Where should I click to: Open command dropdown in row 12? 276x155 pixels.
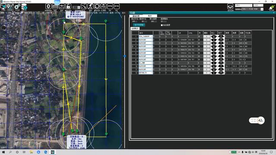click(x=151, y=73)
